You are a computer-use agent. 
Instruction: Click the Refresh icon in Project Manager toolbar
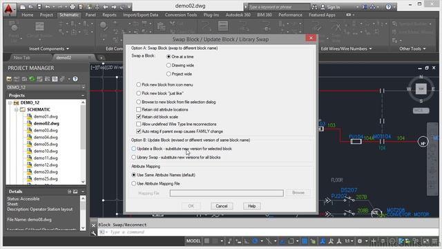tap(32, 79)
